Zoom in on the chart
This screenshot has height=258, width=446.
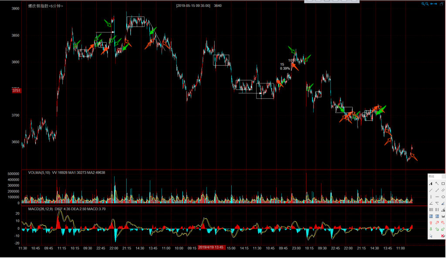pos(423,4)
